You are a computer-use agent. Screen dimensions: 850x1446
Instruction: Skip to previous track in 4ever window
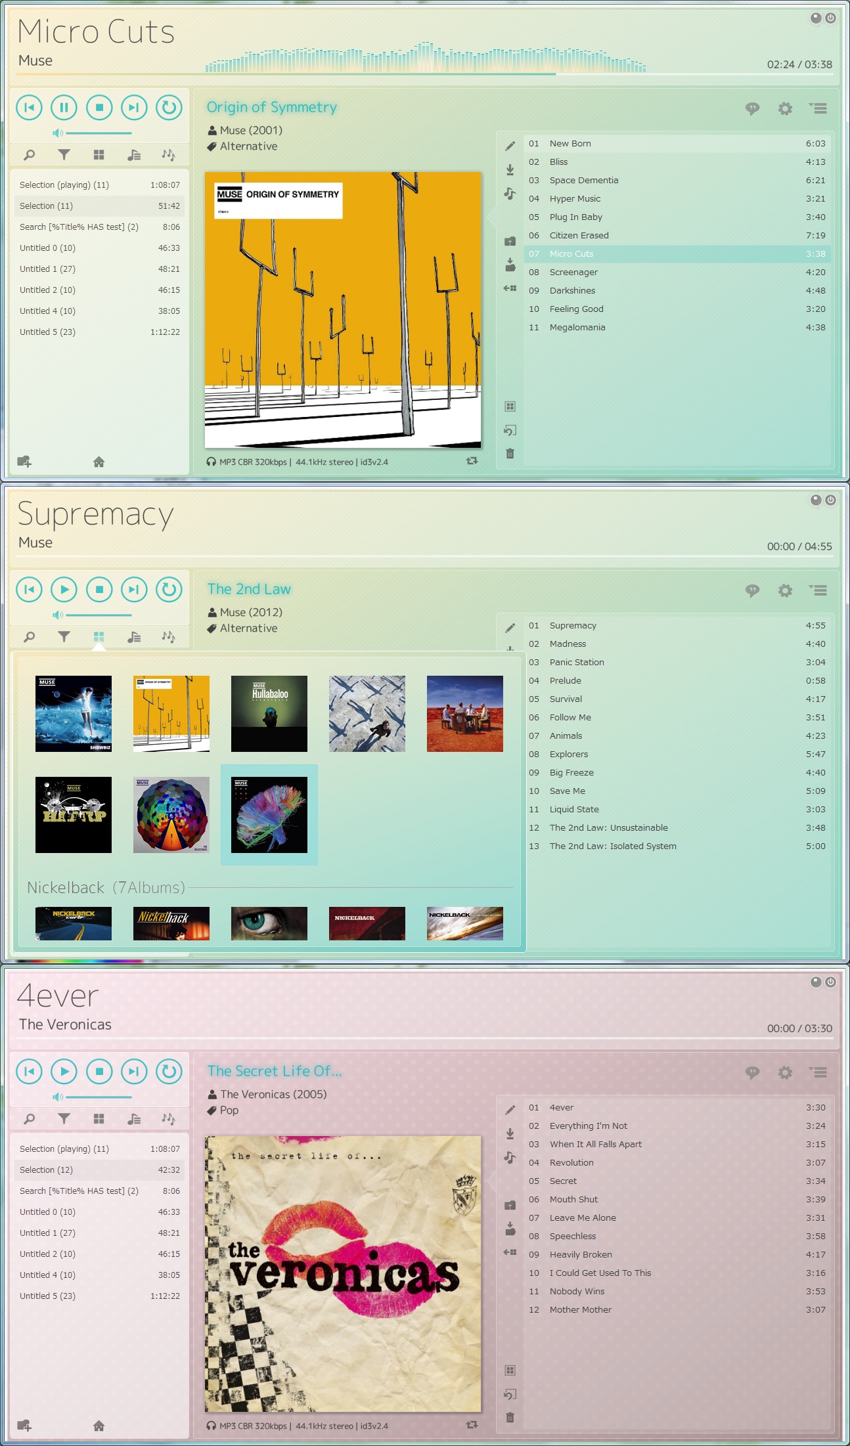(30, 1071)
